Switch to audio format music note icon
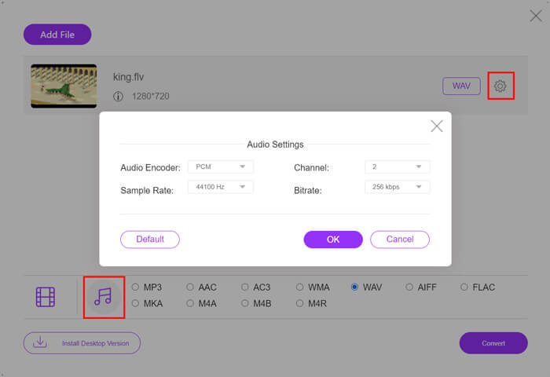This screenshot has height=377, width=550. pyautogui.click(x=103, y=297)
